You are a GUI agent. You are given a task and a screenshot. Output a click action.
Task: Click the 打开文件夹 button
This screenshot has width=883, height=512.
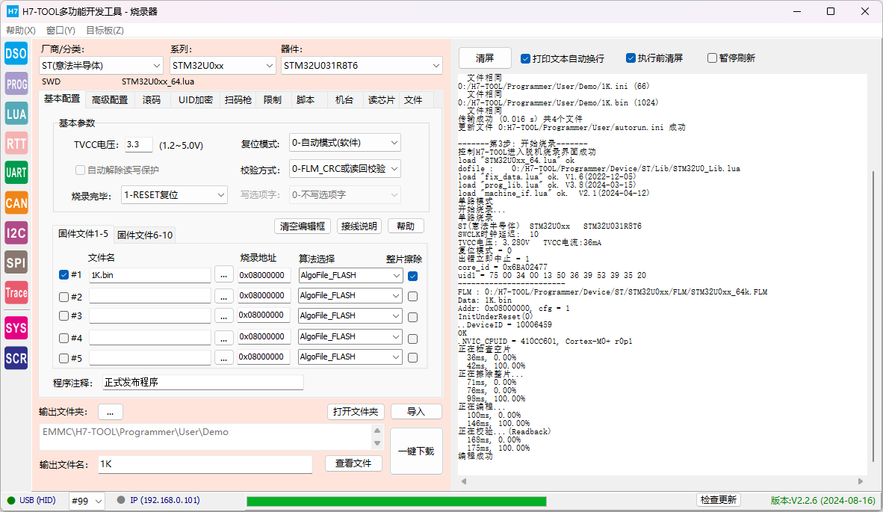pyautogui.click(x=356, y=412)
